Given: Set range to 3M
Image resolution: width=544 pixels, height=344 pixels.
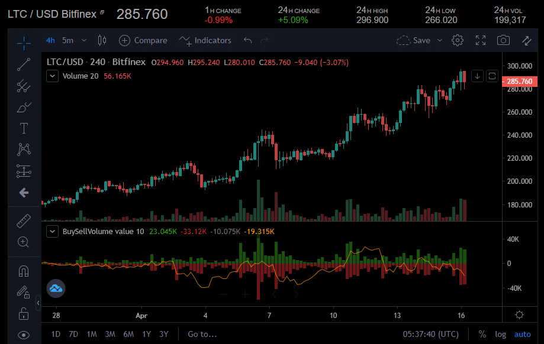Looking at the screenshot, I should 110,334.
